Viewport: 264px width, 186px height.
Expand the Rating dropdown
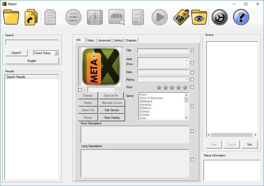[186, 80]
